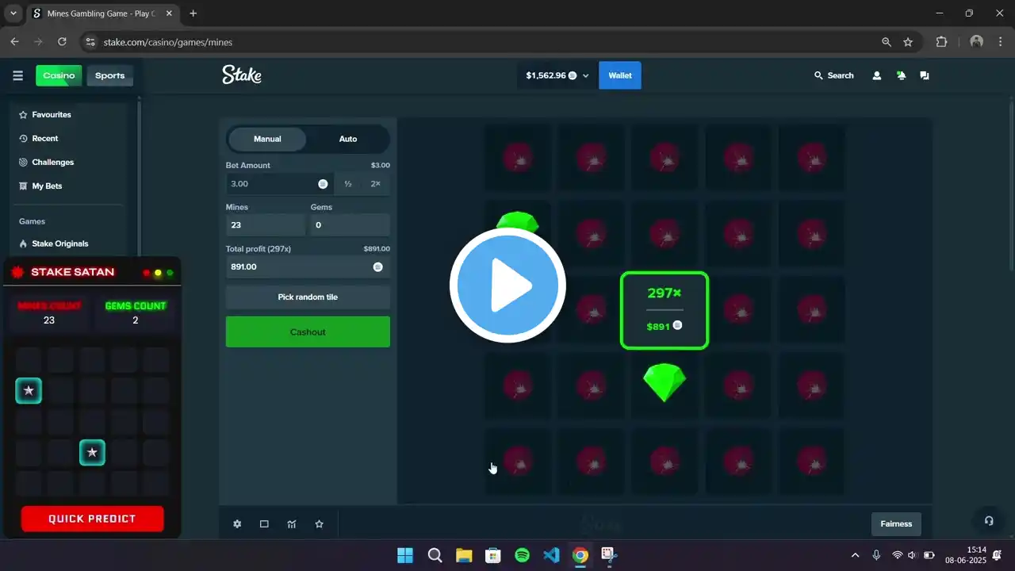The height and width of the screenshot is (571, 1015).
Task: Click the green Cashout button
Action: (308, 331)
